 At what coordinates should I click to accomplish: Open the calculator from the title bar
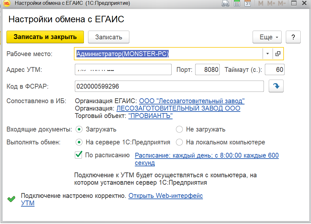point(237,3)
